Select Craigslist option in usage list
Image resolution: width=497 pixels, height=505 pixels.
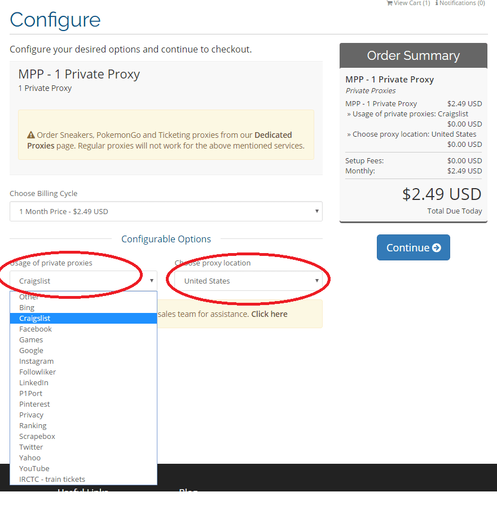click(x=83, y=318)
